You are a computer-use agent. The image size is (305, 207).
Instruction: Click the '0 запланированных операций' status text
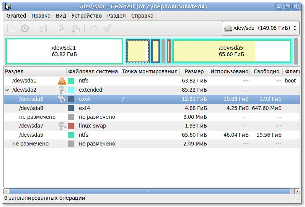pos(45,198)
